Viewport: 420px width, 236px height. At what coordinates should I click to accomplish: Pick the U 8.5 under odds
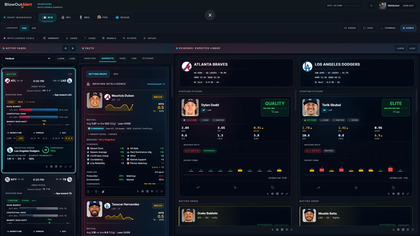[69, 138]
